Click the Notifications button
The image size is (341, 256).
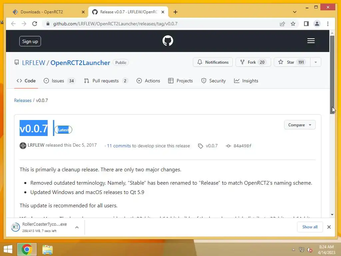pyautogui.click(x=213, y=62)
